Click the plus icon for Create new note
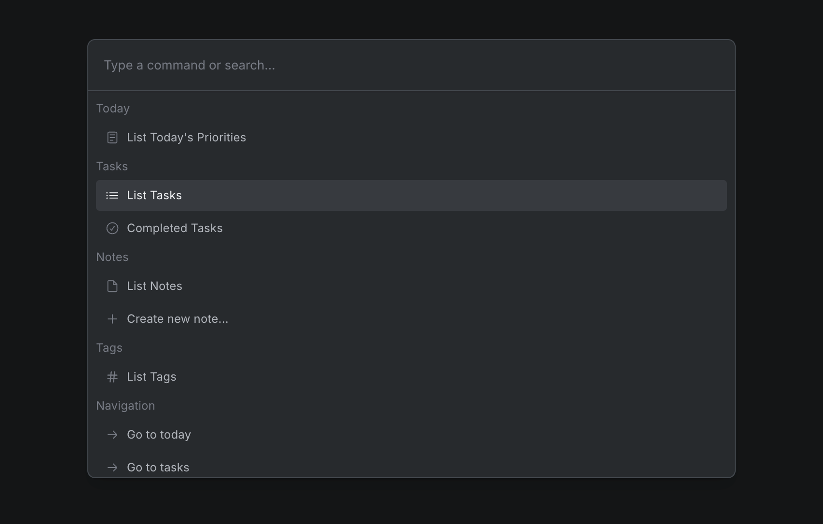823x524 pixels. pyautogui.click(x=112, y=319)
